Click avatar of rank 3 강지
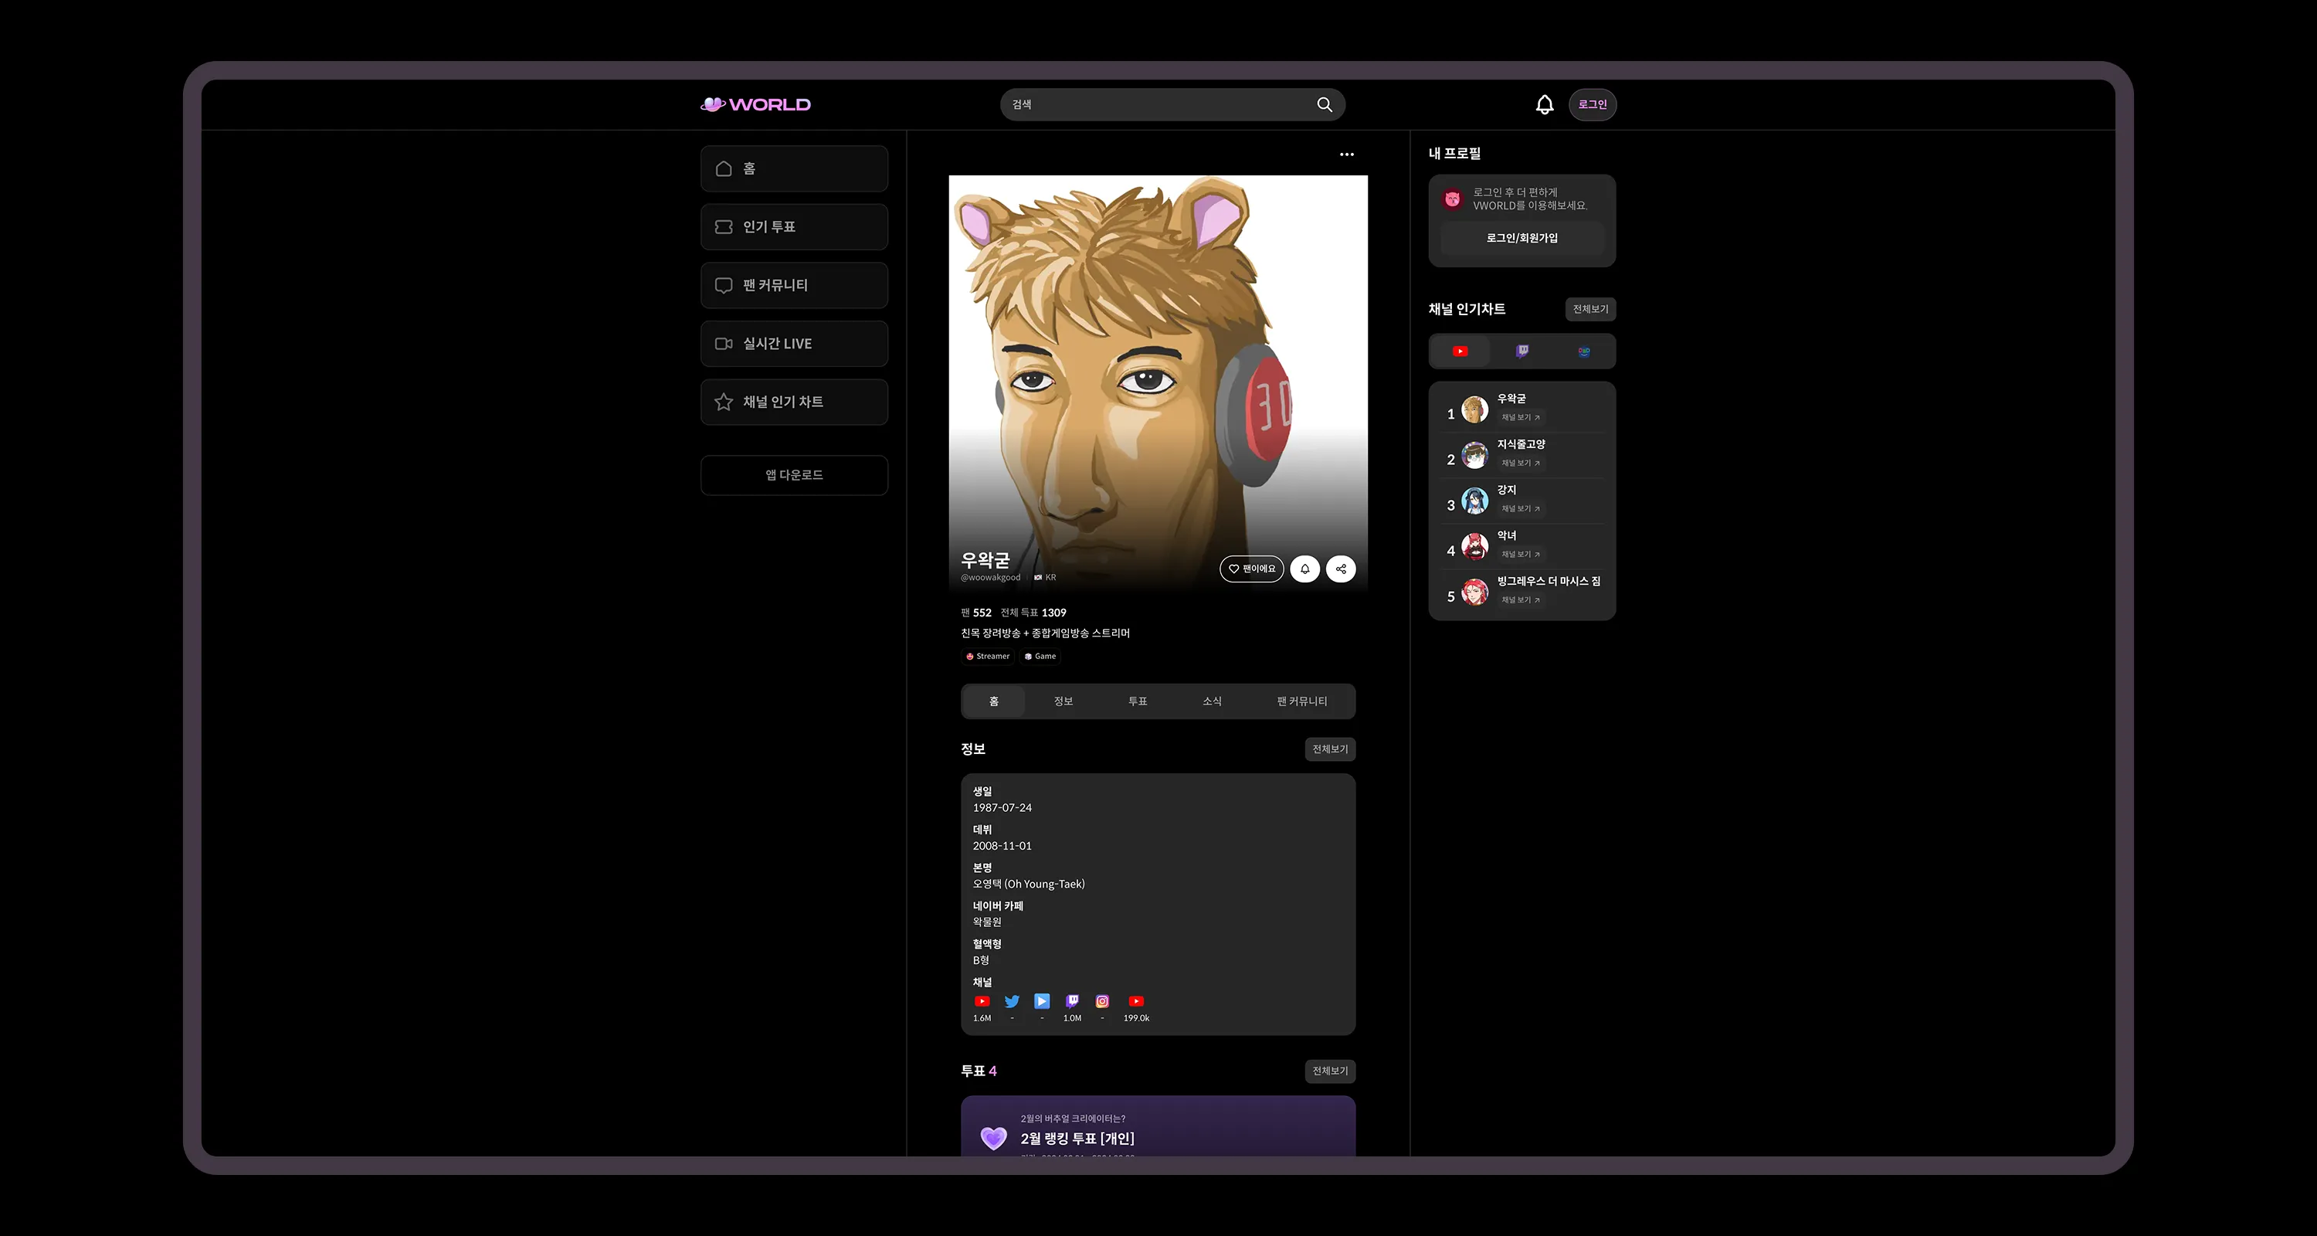This screenshot has width=2317, height=1236. [x=1474, y=501]
